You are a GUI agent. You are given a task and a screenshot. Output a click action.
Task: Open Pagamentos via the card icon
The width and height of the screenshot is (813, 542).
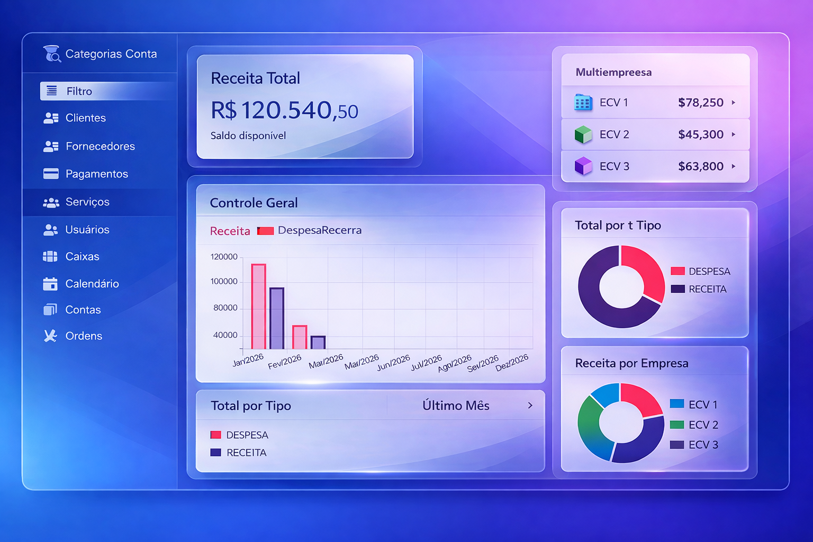(x=50, y=174)
